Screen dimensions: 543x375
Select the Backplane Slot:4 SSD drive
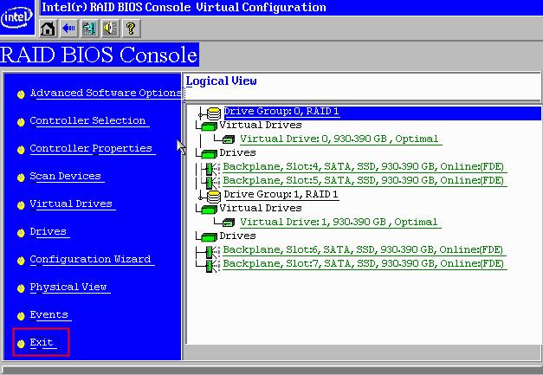[x=363, y=167]
